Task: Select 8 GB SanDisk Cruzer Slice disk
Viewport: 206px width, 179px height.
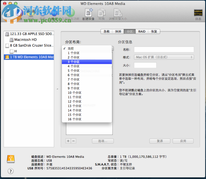Action: tap(29, 45)
